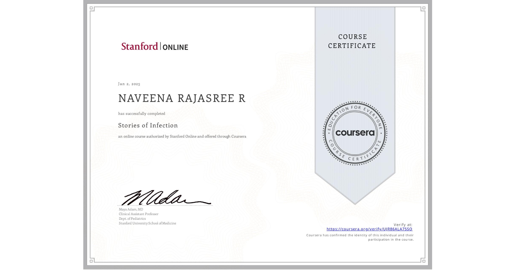Click the date Jan 2, 2025
Screen dimensions: 516x270
coord(129,84)
